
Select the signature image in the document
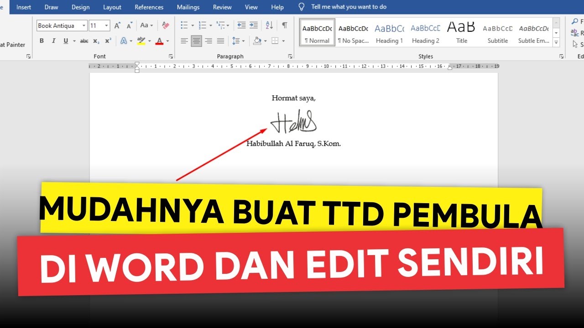pyautogui.click(x=293, y=122)
